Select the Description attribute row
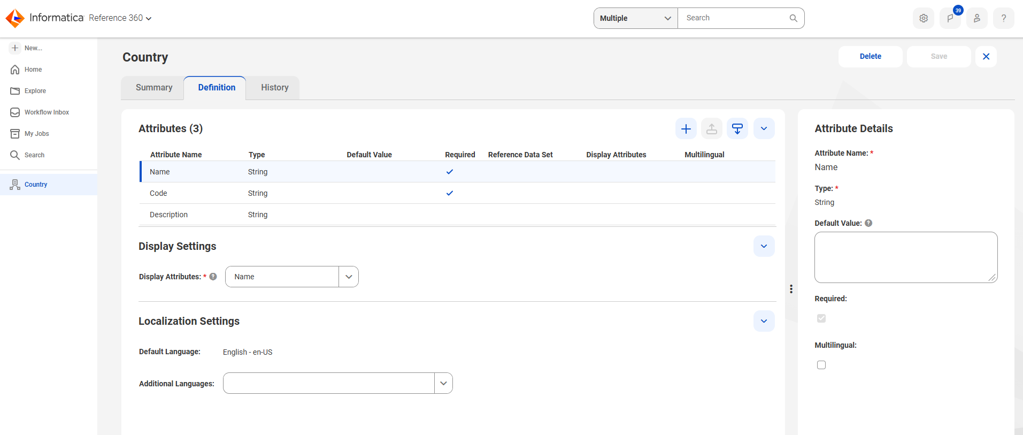Viewport: 1023px width, 435px height. (x=458, y=215)
